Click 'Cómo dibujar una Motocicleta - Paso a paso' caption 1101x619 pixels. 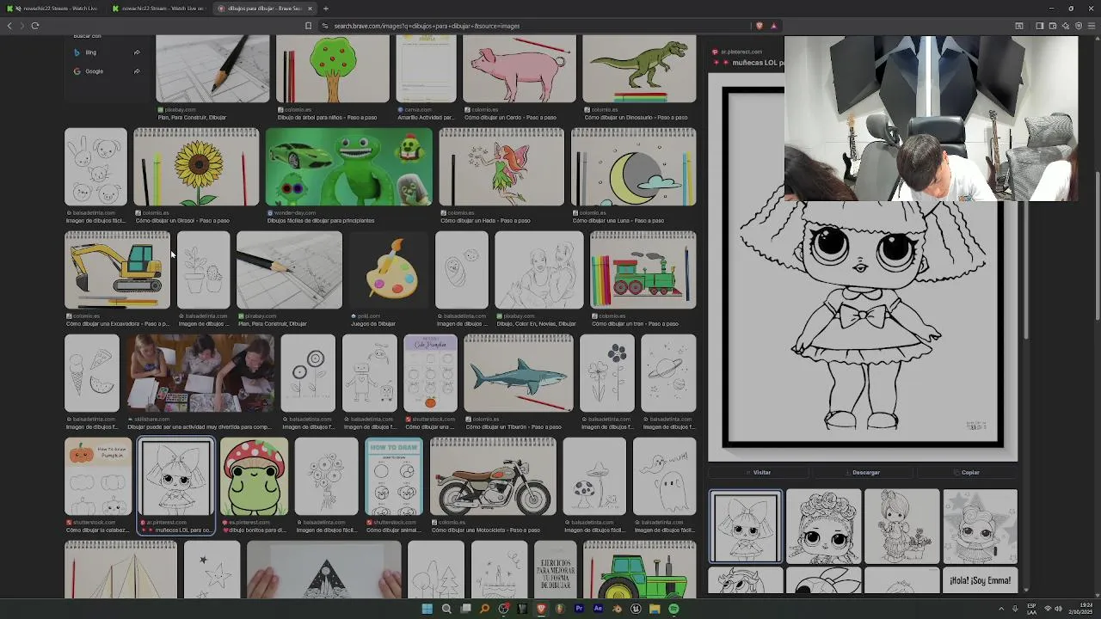pos(486,530)
